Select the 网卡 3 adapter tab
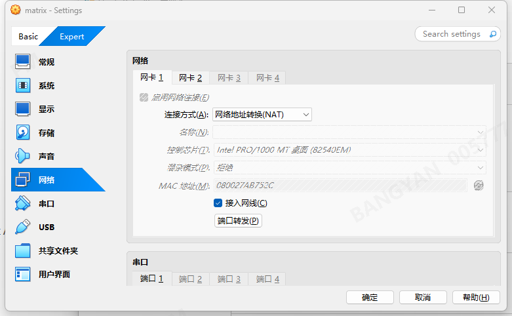 coord(229,78)
